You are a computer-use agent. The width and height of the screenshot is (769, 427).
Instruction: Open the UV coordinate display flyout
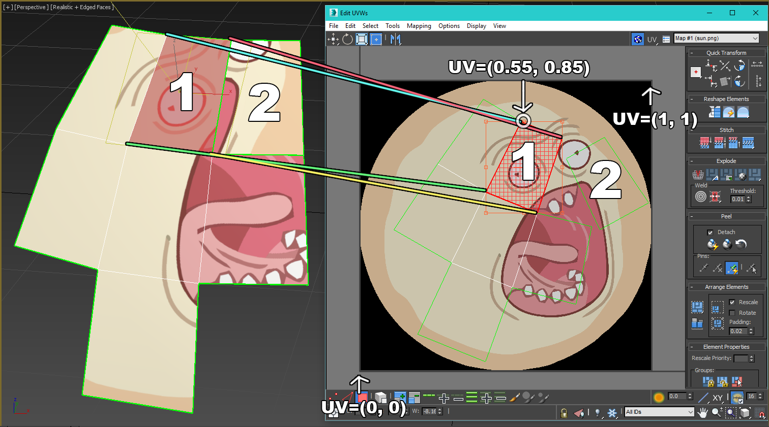[652, 39]
